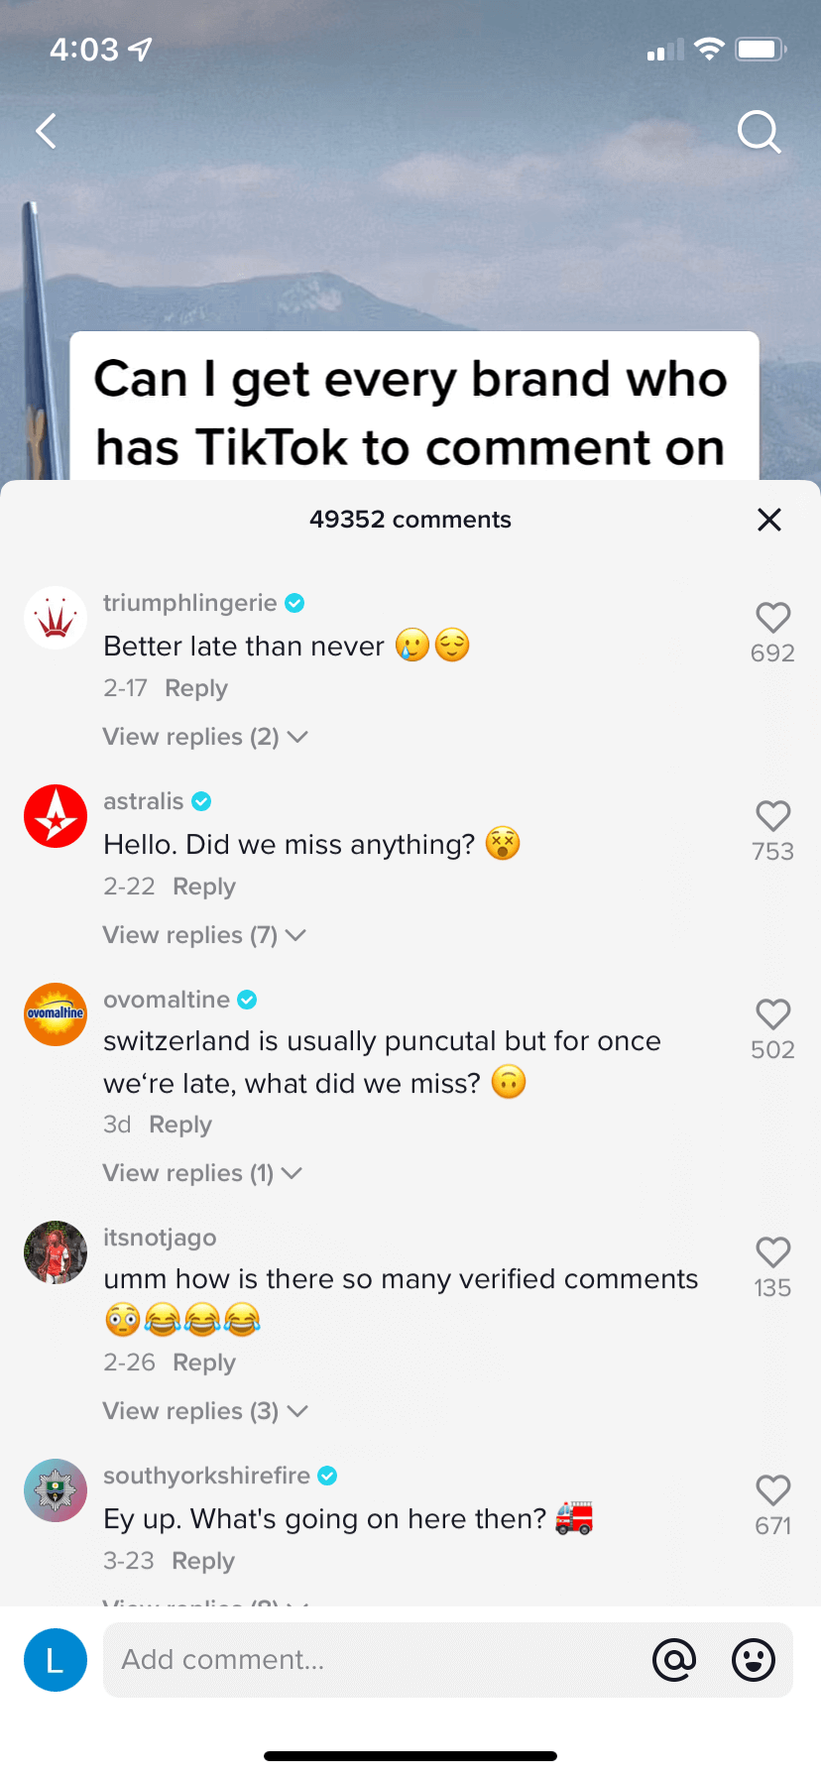Like the triumphlingerie comment

pos(772,618)
